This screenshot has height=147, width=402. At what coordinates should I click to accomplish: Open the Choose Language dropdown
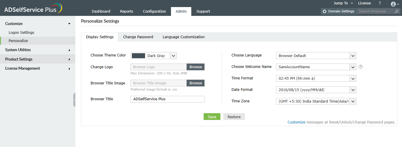pos(353,56)
